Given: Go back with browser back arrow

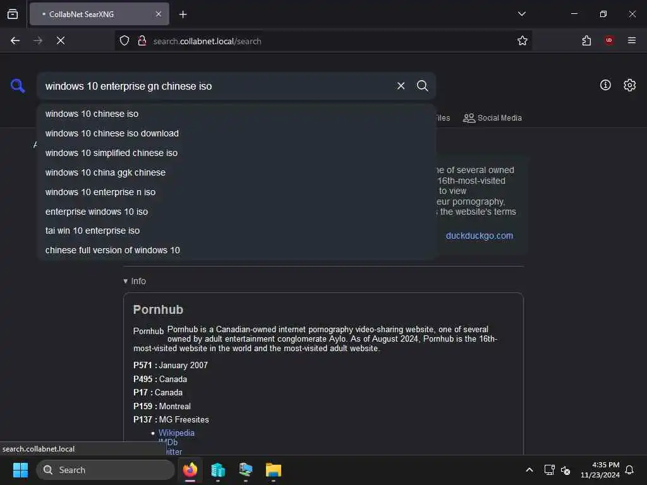Looking at the screenshot, I should [15, 41].
